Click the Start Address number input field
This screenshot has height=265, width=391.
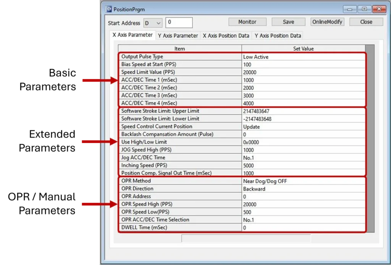[179, 22]
